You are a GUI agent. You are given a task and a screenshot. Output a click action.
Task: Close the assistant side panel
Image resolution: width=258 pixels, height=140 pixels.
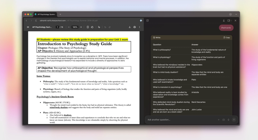coord(235,21)
